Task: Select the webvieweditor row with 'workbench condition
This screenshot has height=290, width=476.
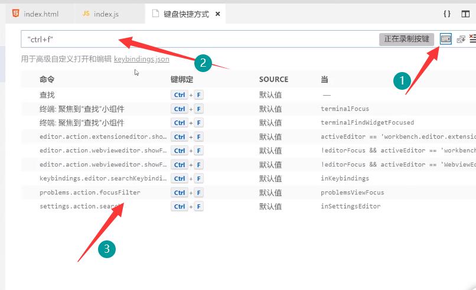Action: click(x=248, y=151)
